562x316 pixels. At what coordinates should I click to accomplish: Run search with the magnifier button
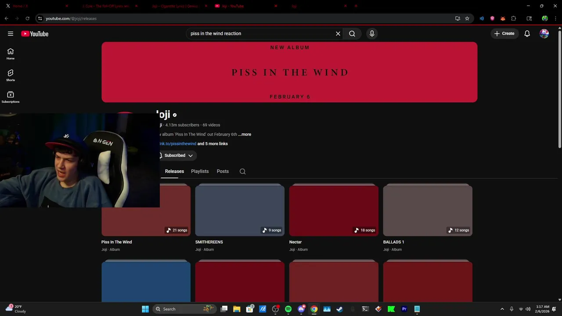pos(352,33)
